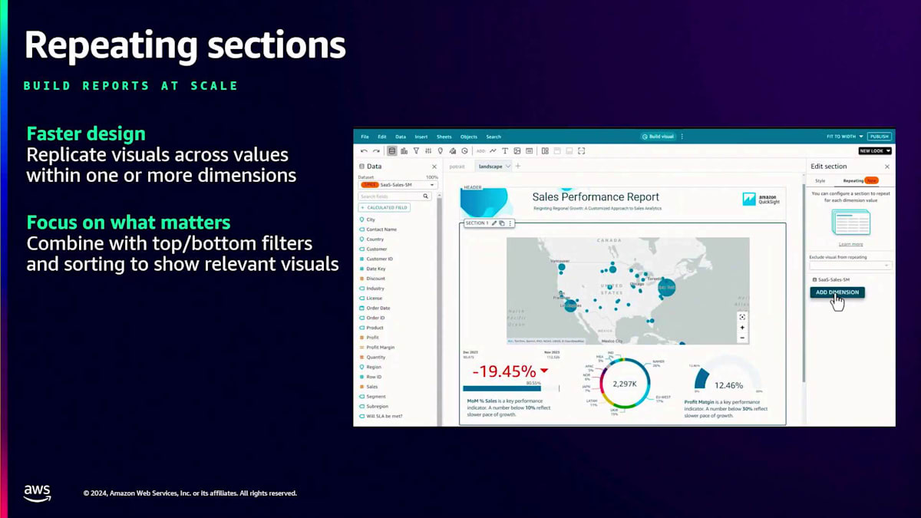Switch to the Style tab

(x=820, y=180)
